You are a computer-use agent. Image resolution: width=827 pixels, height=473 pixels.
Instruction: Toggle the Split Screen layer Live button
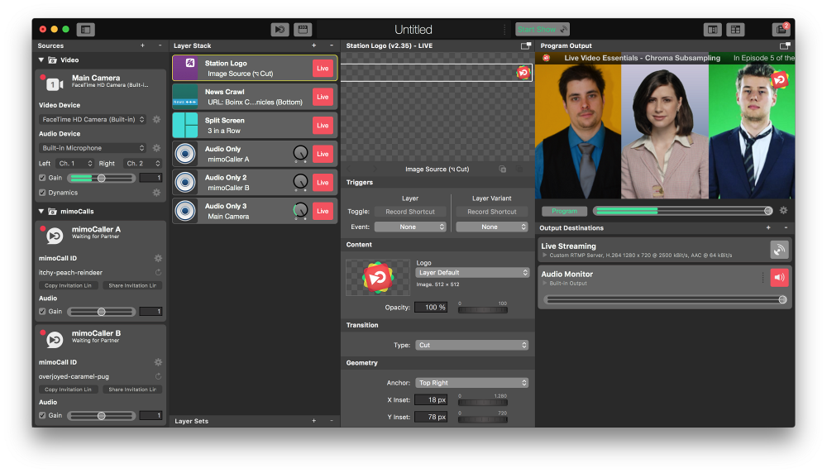tap(323, 126)
